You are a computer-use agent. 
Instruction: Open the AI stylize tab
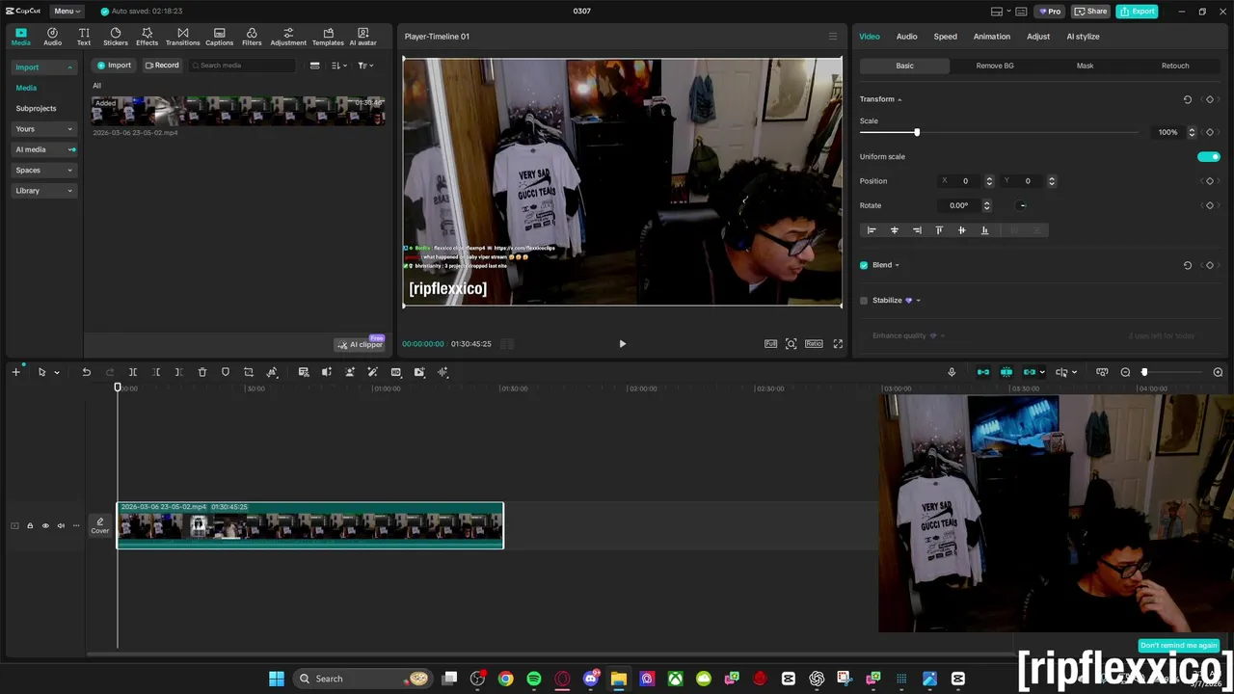pyautogui.click(x=1083, y=37)
